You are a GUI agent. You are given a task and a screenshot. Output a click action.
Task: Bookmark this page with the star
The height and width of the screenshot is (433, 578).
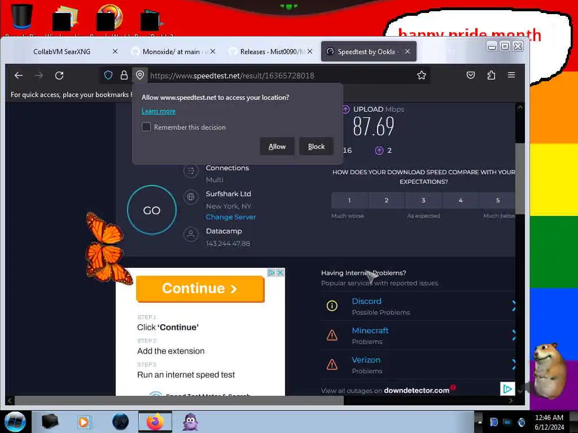[x=421, y=76]
